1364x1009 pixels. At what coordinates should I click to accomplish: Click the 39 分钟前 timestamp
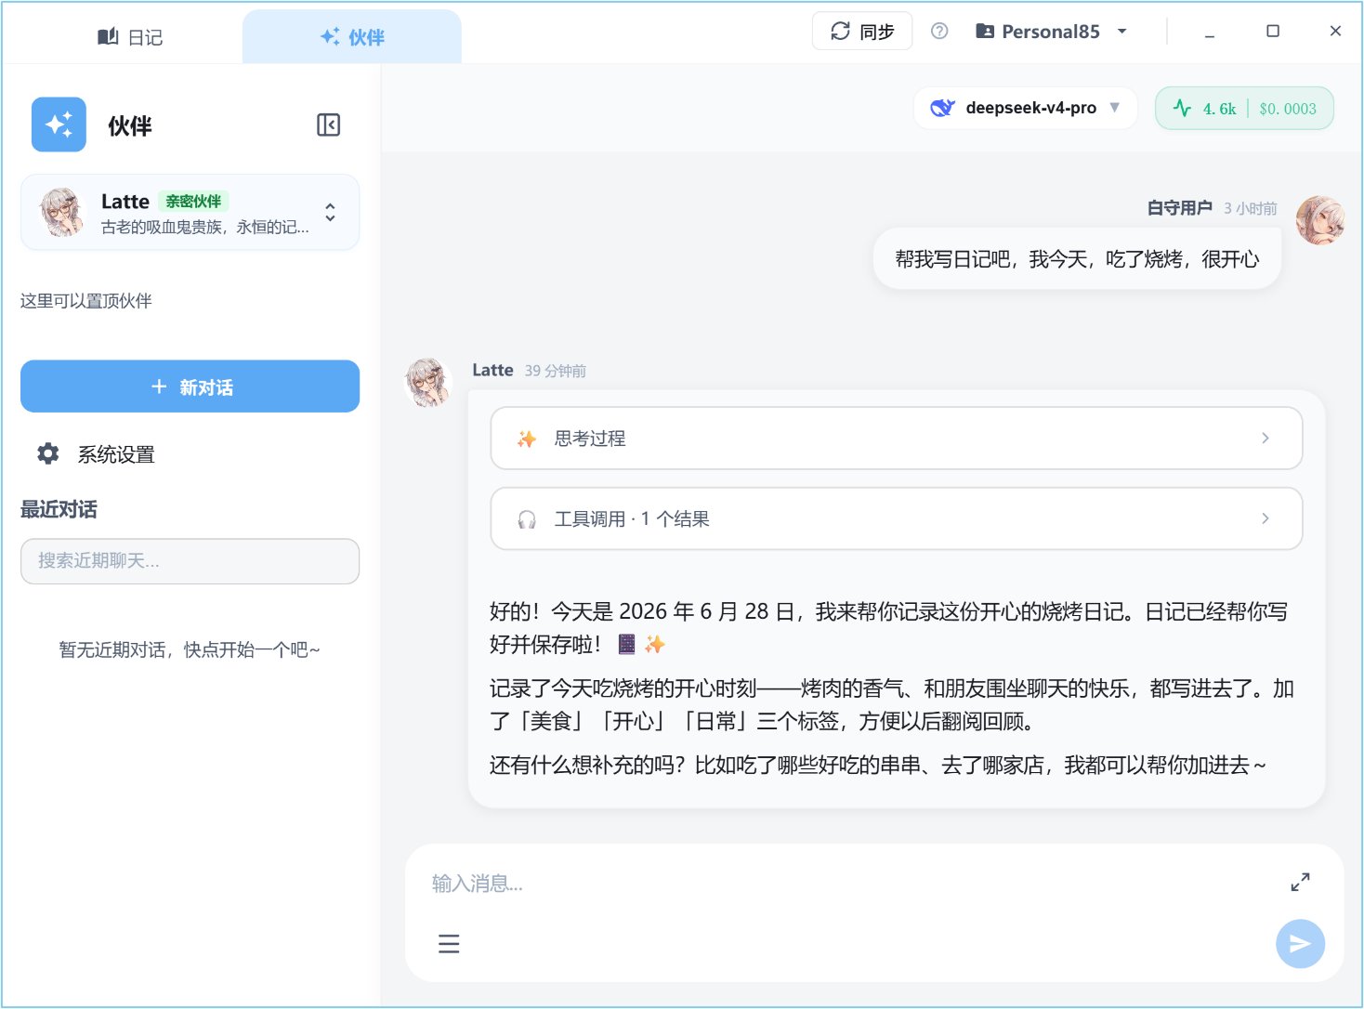click(x=556, y=371)
